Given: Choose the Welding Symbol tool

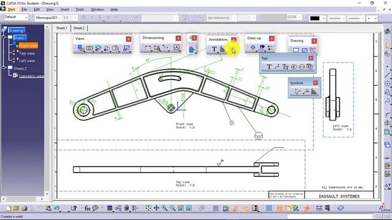Looking at the screenshot, I should point(306,92).
